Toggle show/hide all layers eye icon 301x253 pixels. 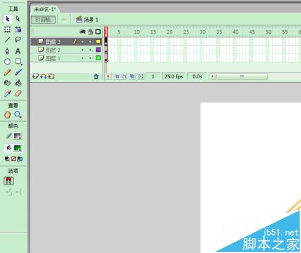pos(82,32)
